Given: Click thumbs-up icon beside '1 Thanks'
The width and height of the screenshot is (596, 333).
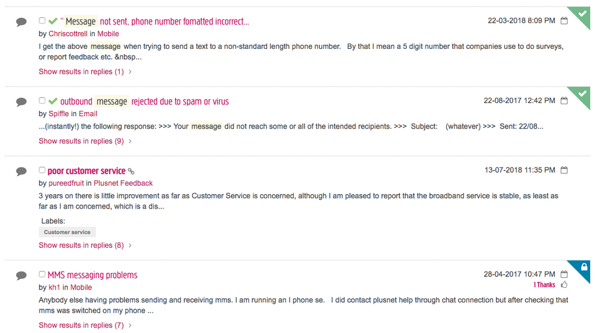Looking at the screenshot, I should (x=564, y=285).
